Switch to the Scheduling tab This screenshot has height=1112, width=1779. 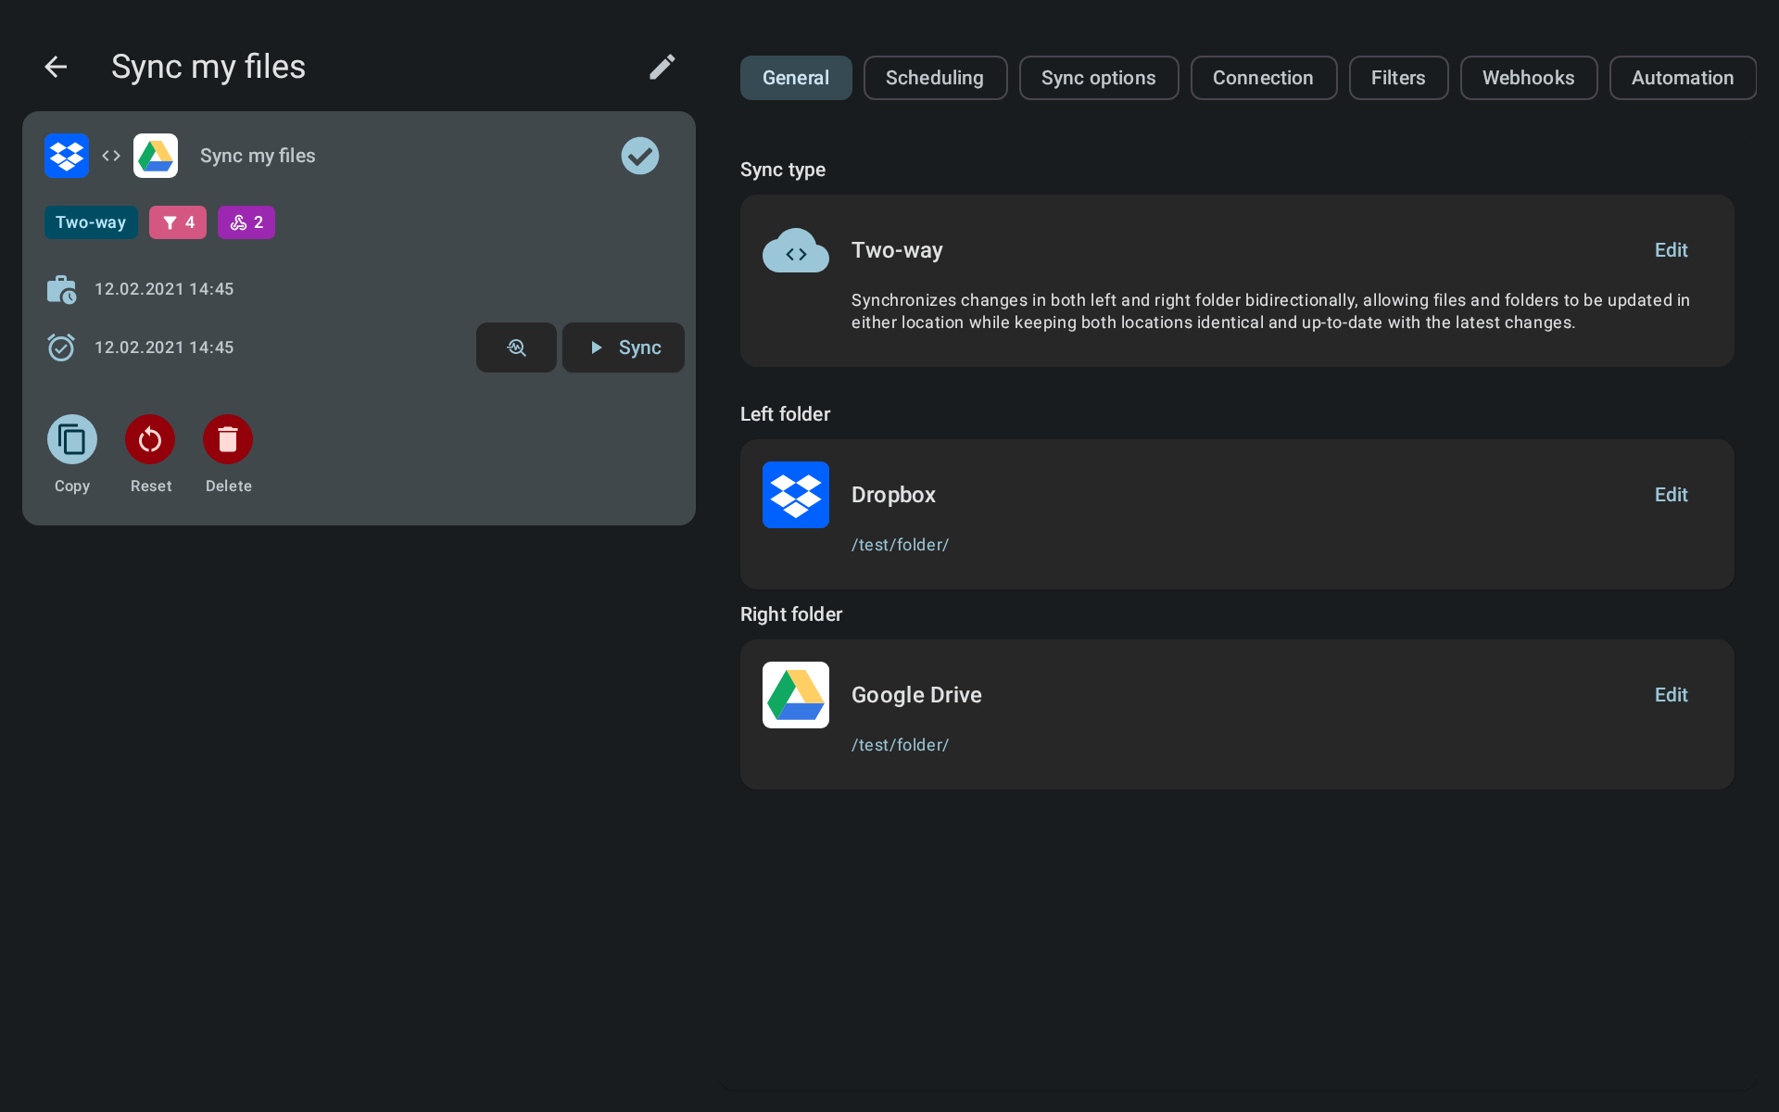coord(935,78)
